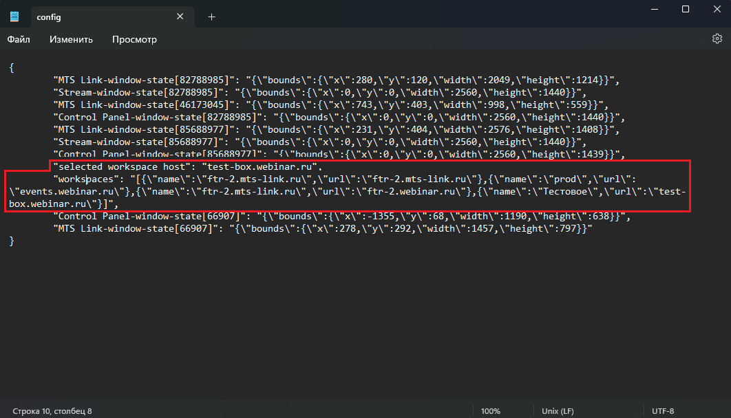Close the config tab
Screen dimensions: 731x418
pos(180,16)
